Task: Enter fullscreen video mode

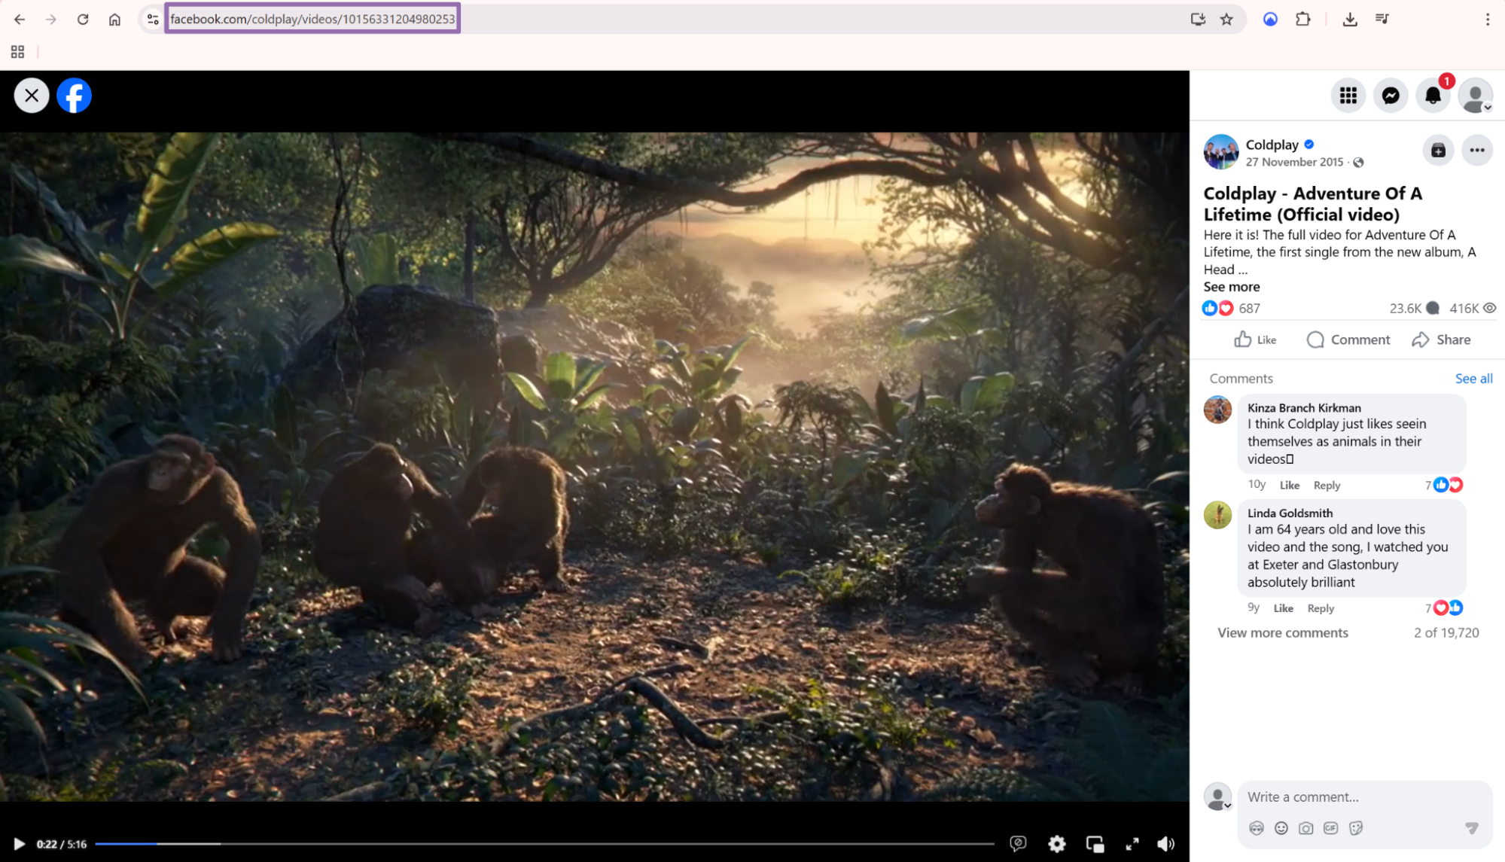Action: pyautogui.click(x=1132, y=844)
